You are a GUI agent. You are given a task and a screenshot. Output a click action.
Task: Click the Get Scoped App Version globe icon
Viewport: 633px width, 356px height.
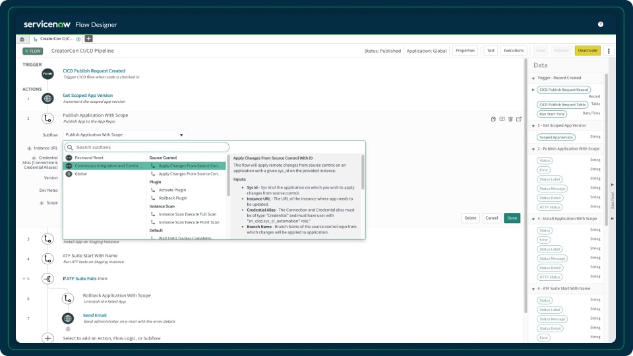pyautogui.click(x=47, y=98)
